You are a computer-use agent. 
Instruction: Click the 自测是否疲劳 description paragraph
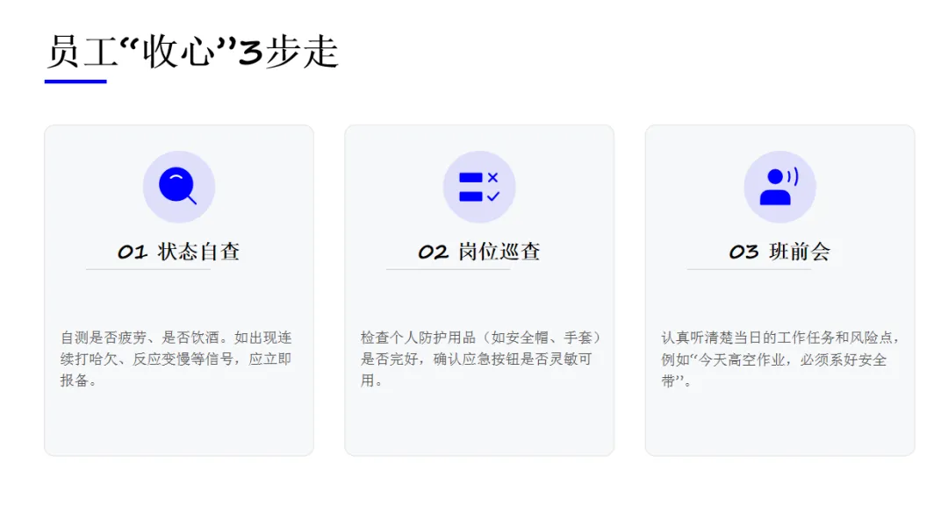tap(178, 359)
